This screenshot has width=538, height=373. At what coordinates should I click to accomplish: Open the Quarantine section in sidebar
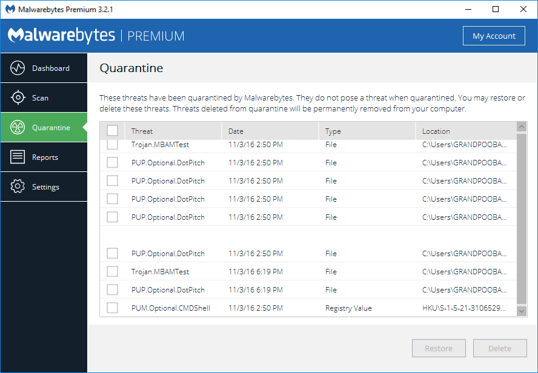coord(44,127)
